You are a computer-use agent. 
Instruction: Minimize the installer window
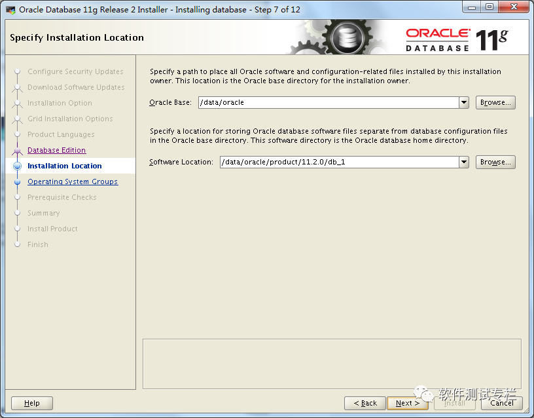472,7
